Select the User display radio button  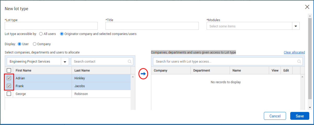pyautogui.click(x=19, y=44)
